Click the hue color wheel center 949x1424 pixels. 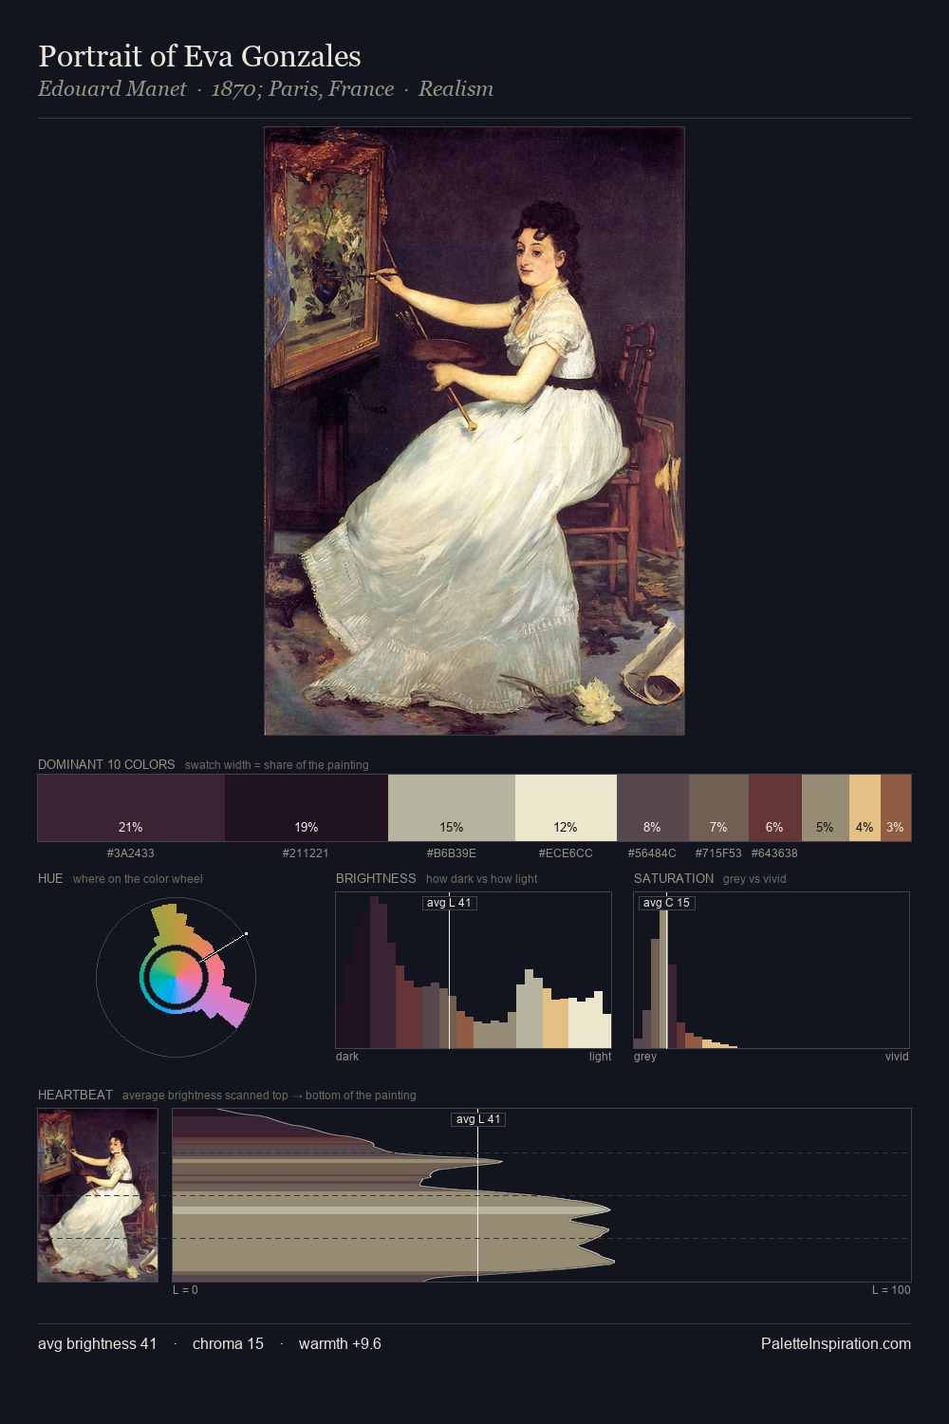pyautogui.click(x=176, y=977)
